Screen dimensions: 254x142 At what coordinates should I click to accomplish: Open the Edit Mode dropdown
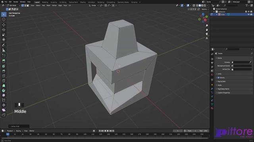pos(13,6)
